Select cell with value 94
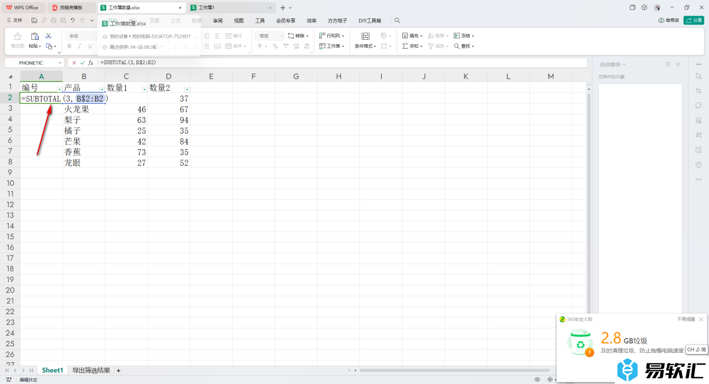This screenshot has width=709, height=384. click(x=169, y=120)
